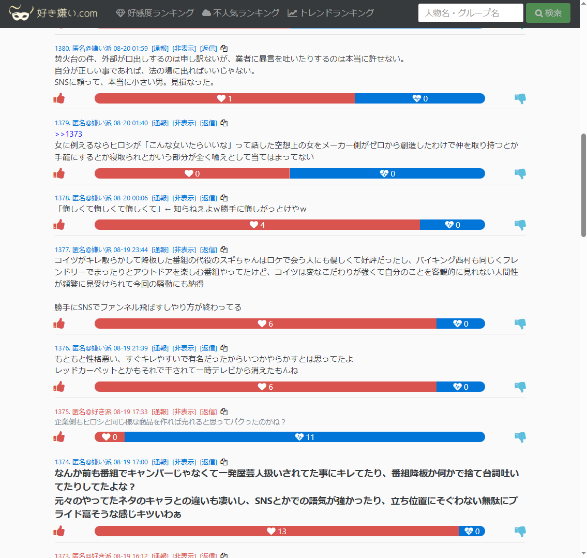Thumbs down comment 1377
This screenshot has width=587, height=558.
520,324
